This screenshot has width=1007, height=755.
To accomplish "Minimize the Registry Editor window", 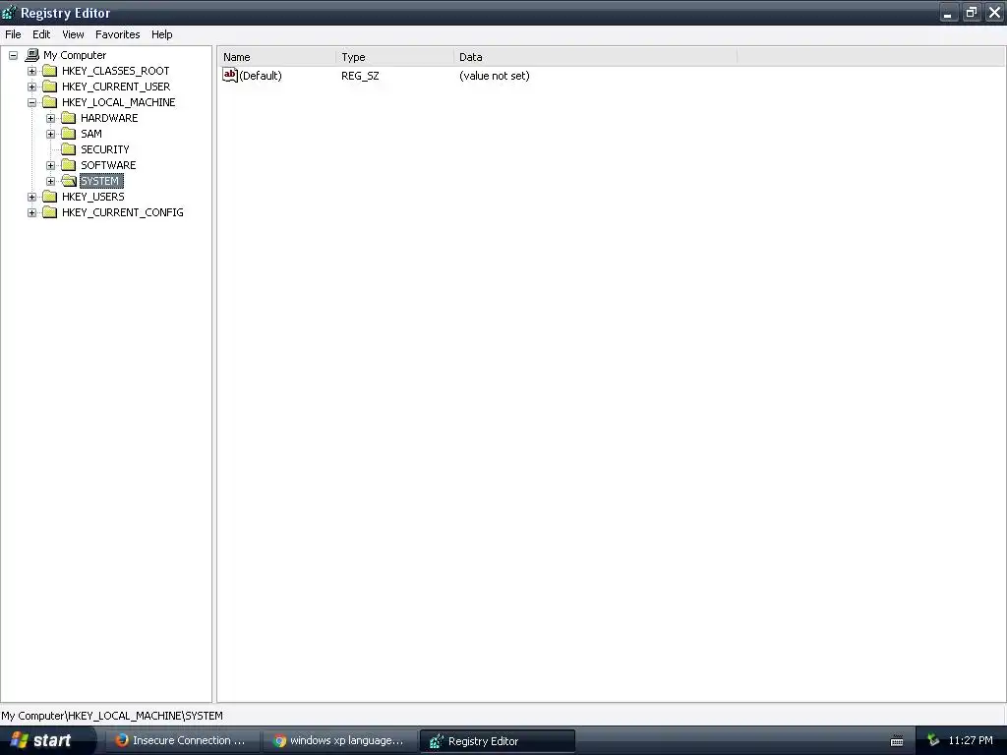I will (948, 12).
